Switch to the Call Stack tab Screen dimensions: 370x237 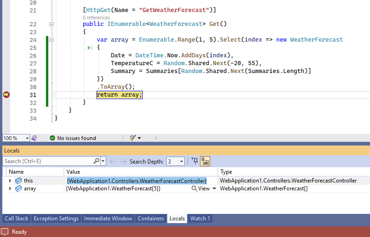pos(17,219)
